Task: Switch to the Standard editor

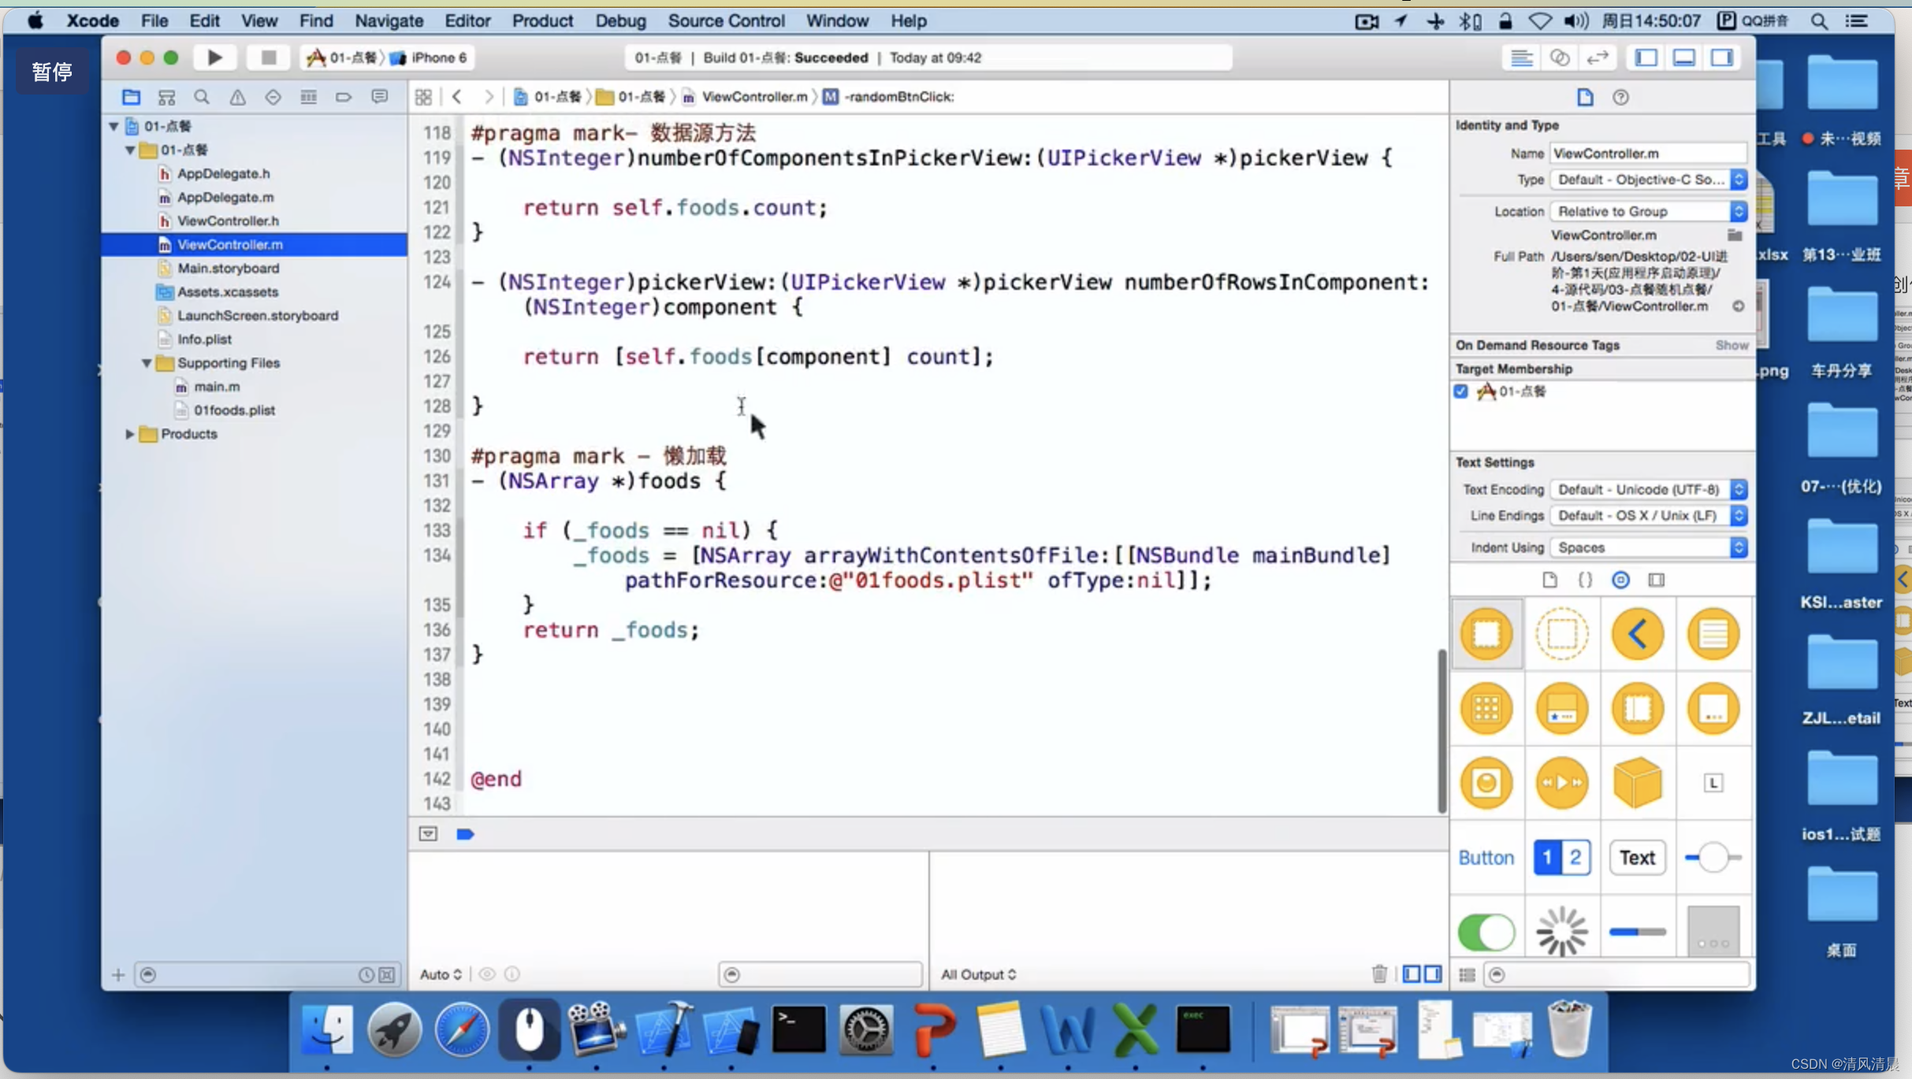Action: (x=1521, y=57)
